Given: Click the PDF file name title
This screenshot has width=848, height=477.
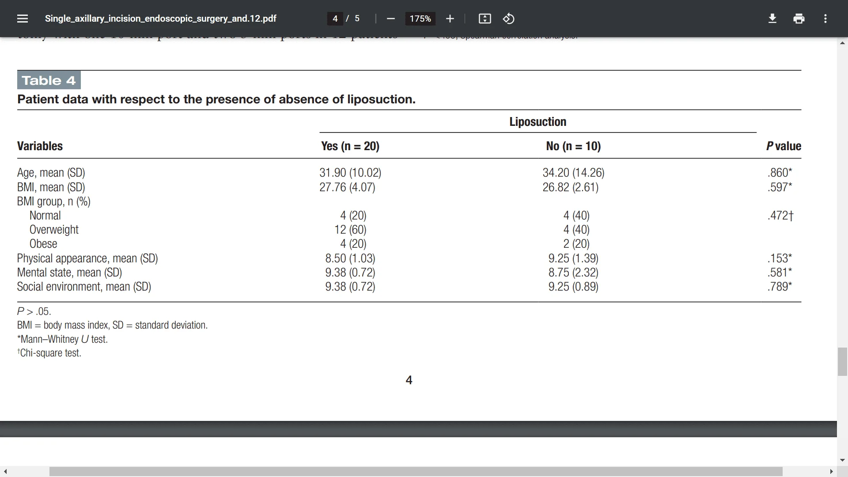Looking at the screenshot, I should [160, 19].
